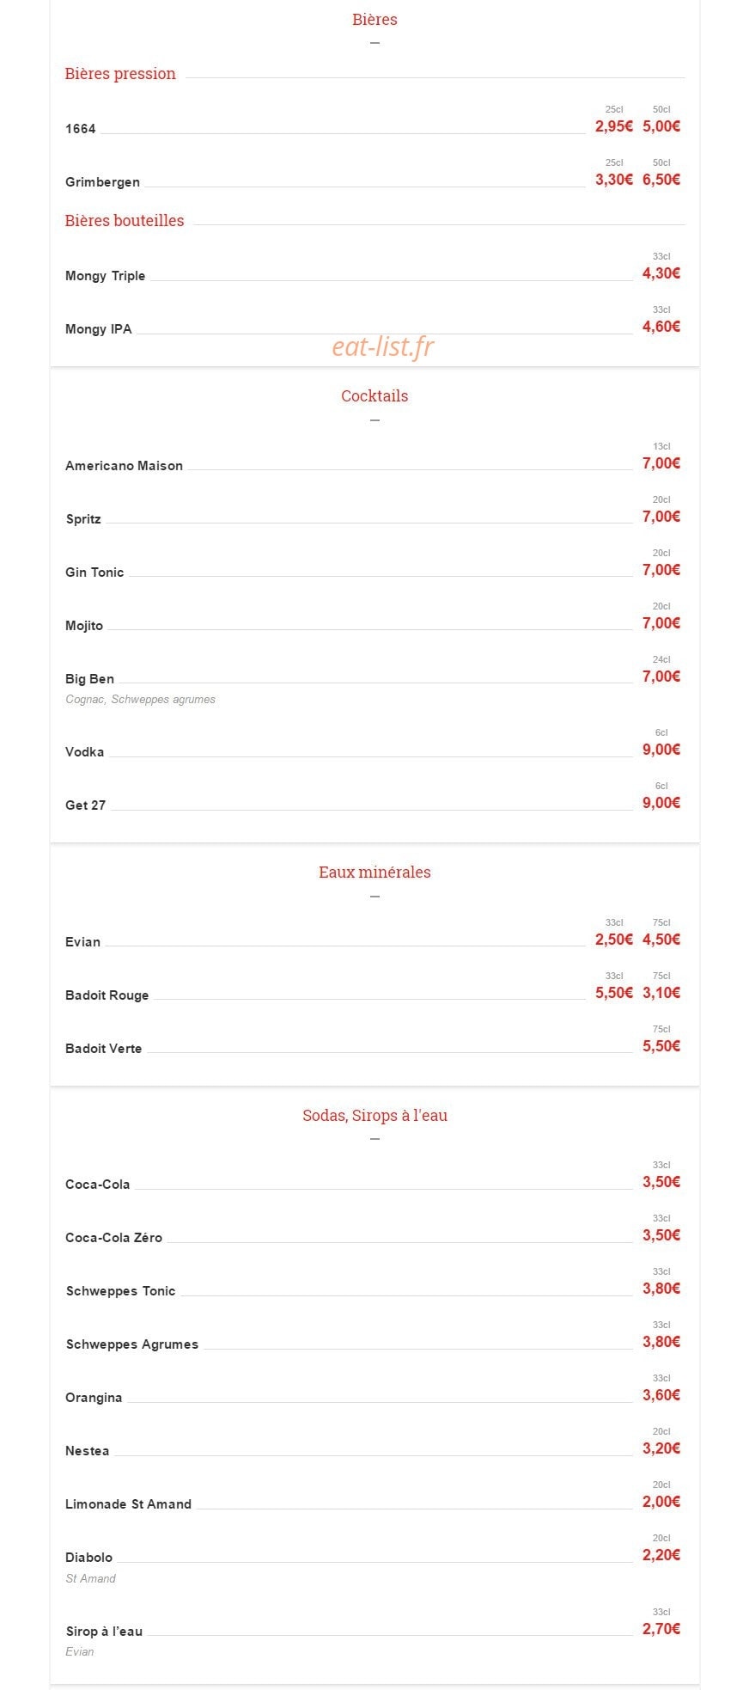Viewport: 743px width, 1690px height.
Task: Click the Bières section heading
Action: coord(375,19)
